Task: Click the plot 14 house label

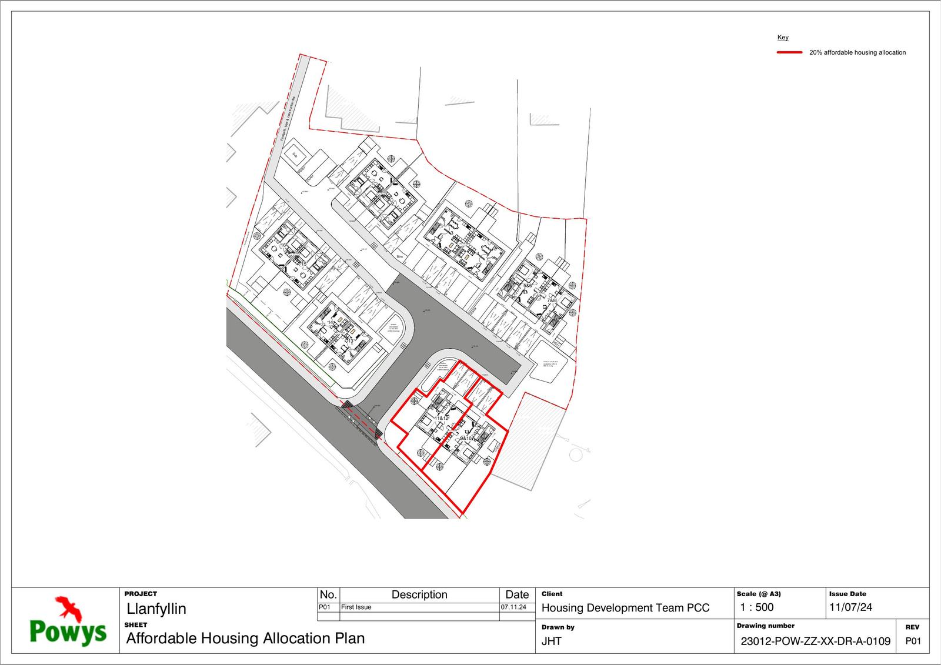Action: [331, 323]
